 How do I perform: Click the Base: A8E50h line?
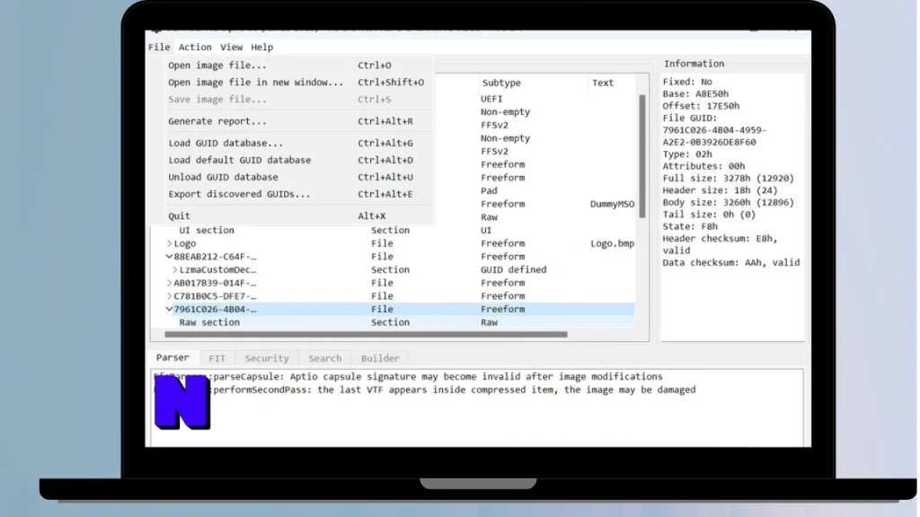click(x=695, y=93)
